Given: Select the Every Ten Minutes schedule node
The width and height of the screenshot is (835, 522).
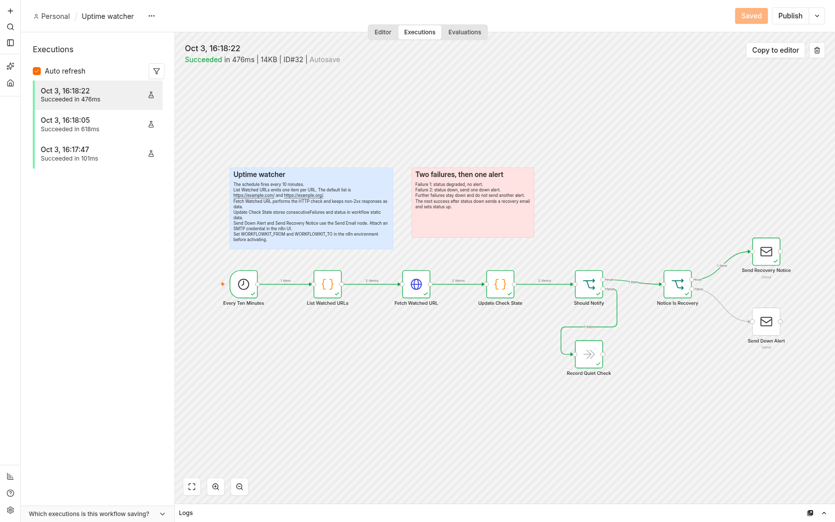Looking at the screenshot, I should (x=244, y=284).
